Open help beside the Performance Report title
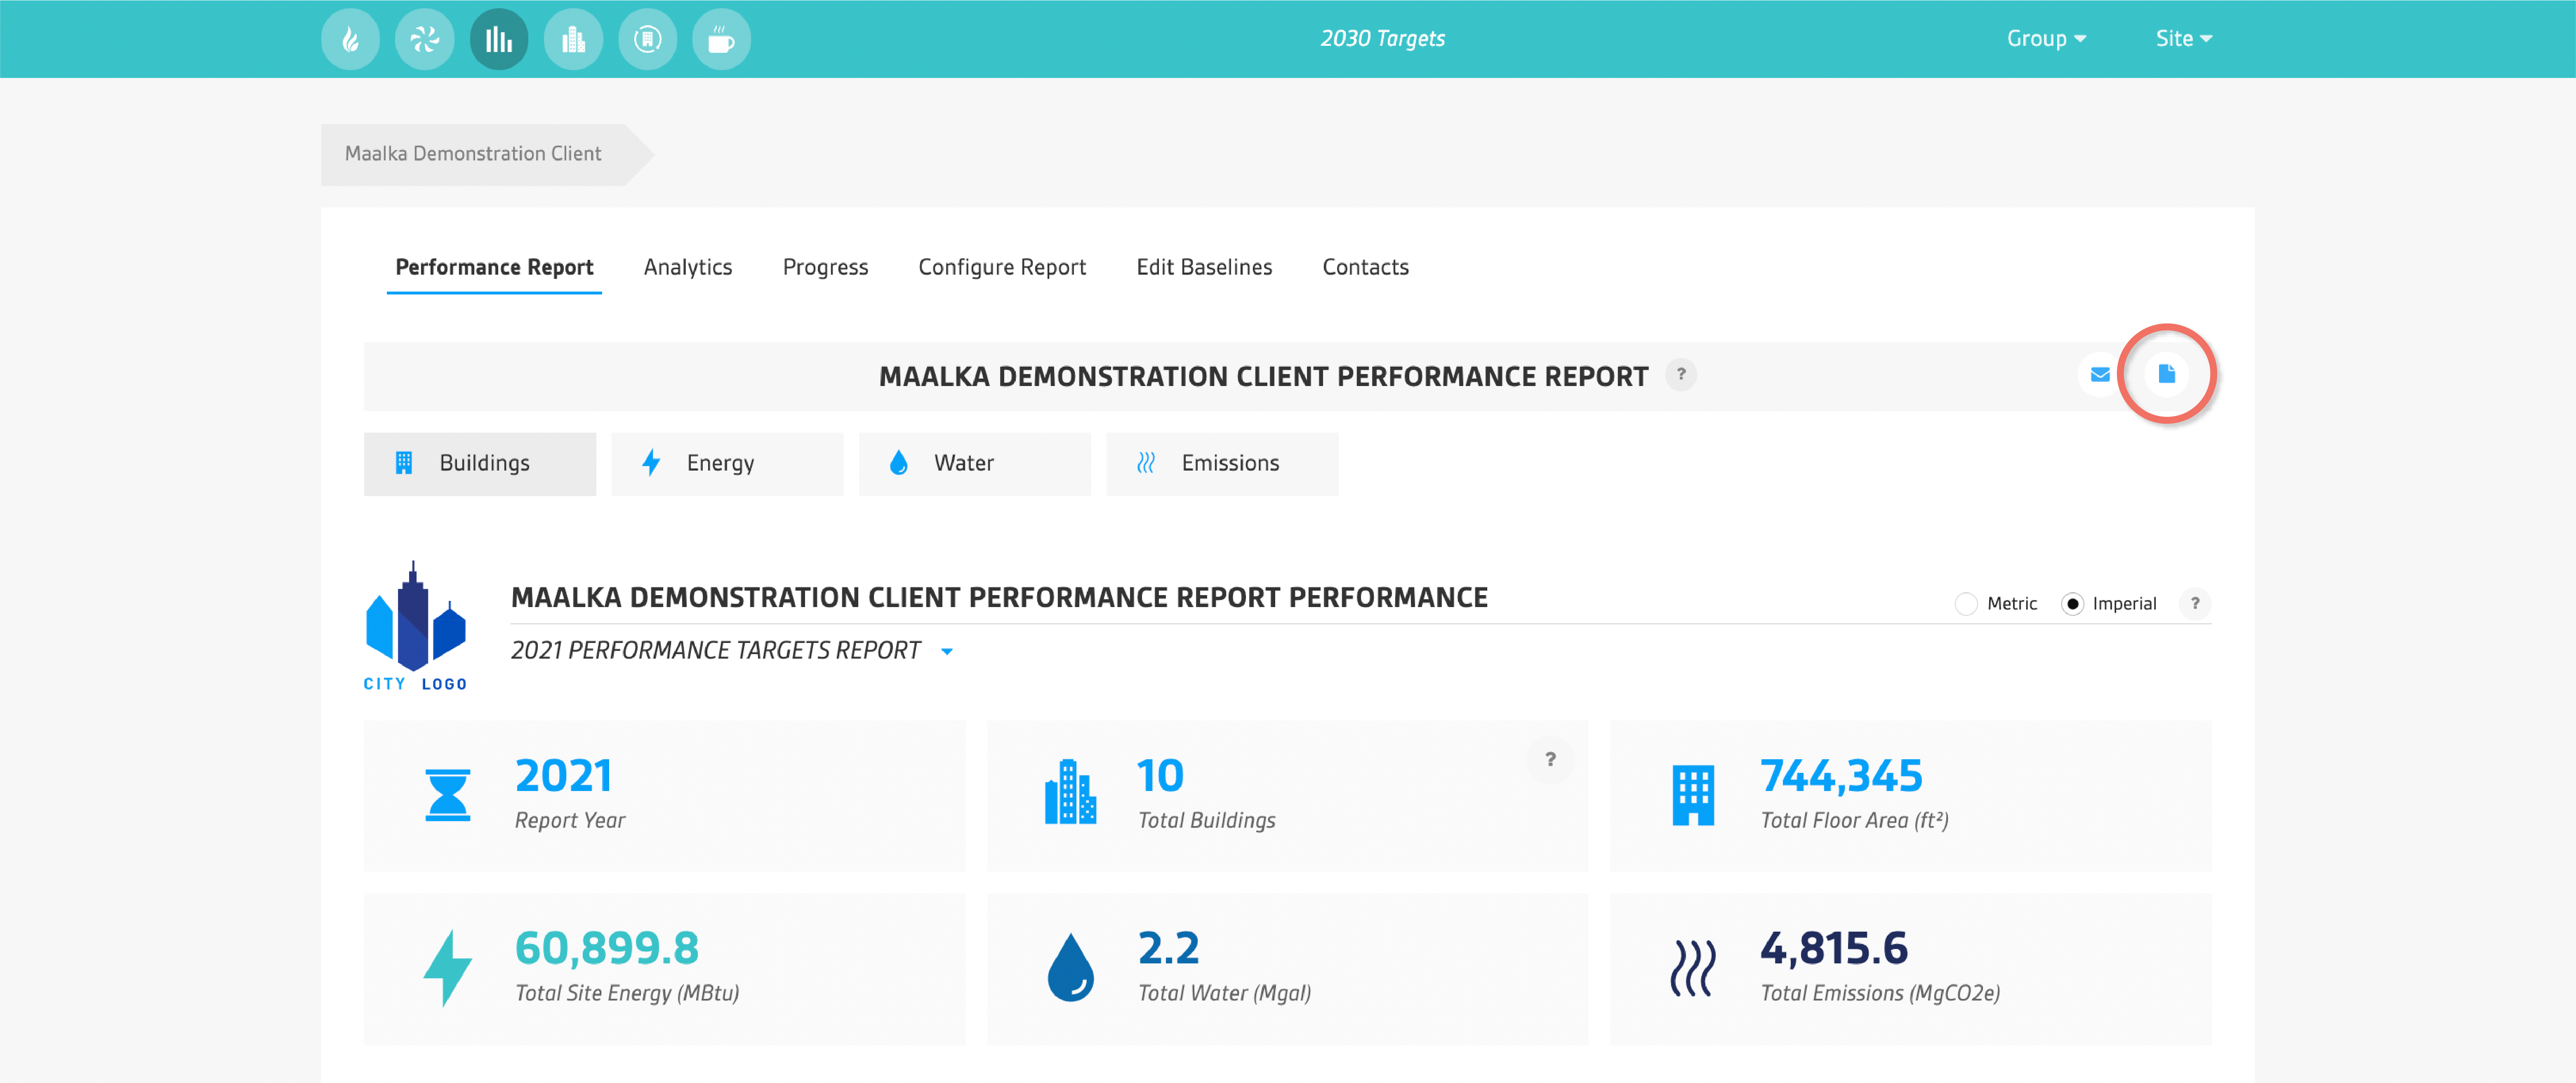Screen dimensions: 2576x1083 tap(1681, 375)
